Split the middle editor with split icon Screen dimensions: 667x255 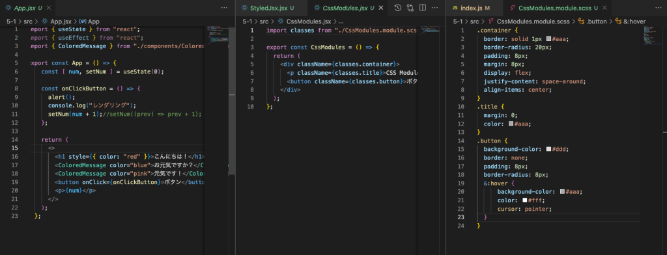(422, 8)
